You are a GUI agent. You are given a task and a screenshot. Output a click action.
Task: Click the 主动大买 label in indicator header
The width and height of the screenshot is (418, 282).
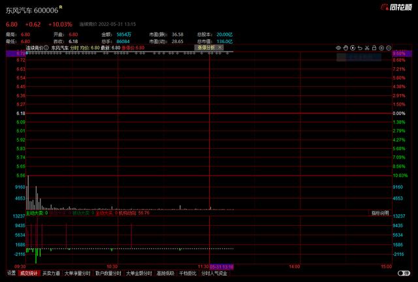coord(104,213)
